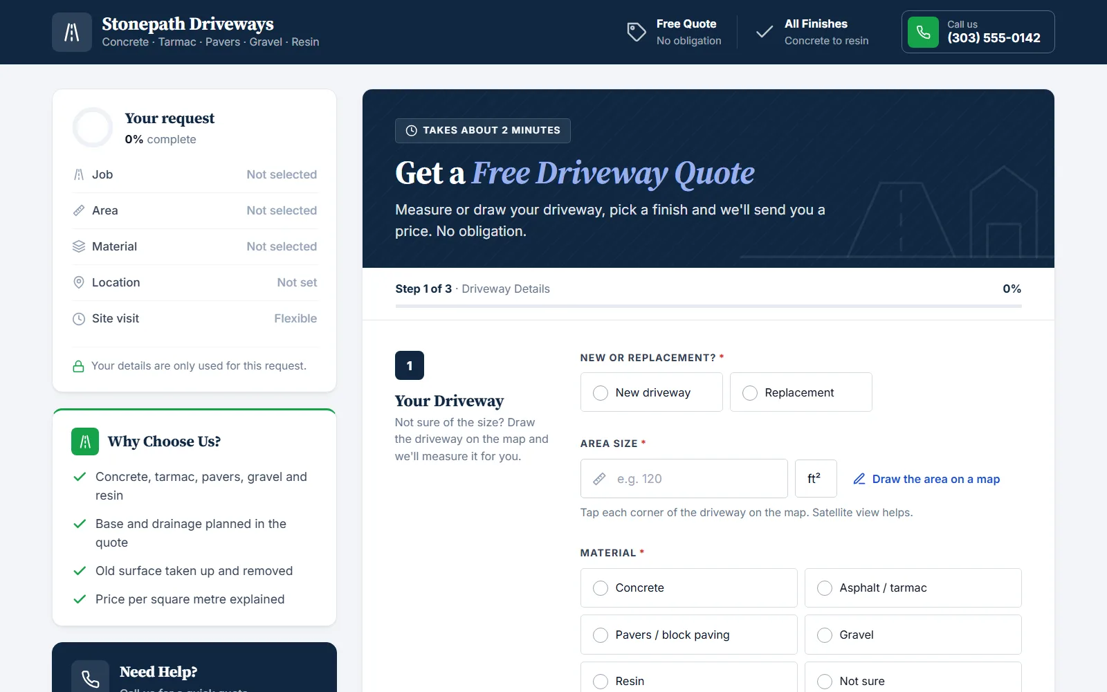Click 'Step 1 of 3' label
Image resolution: width=1107 pixels, height=692 pixels.
423,289
